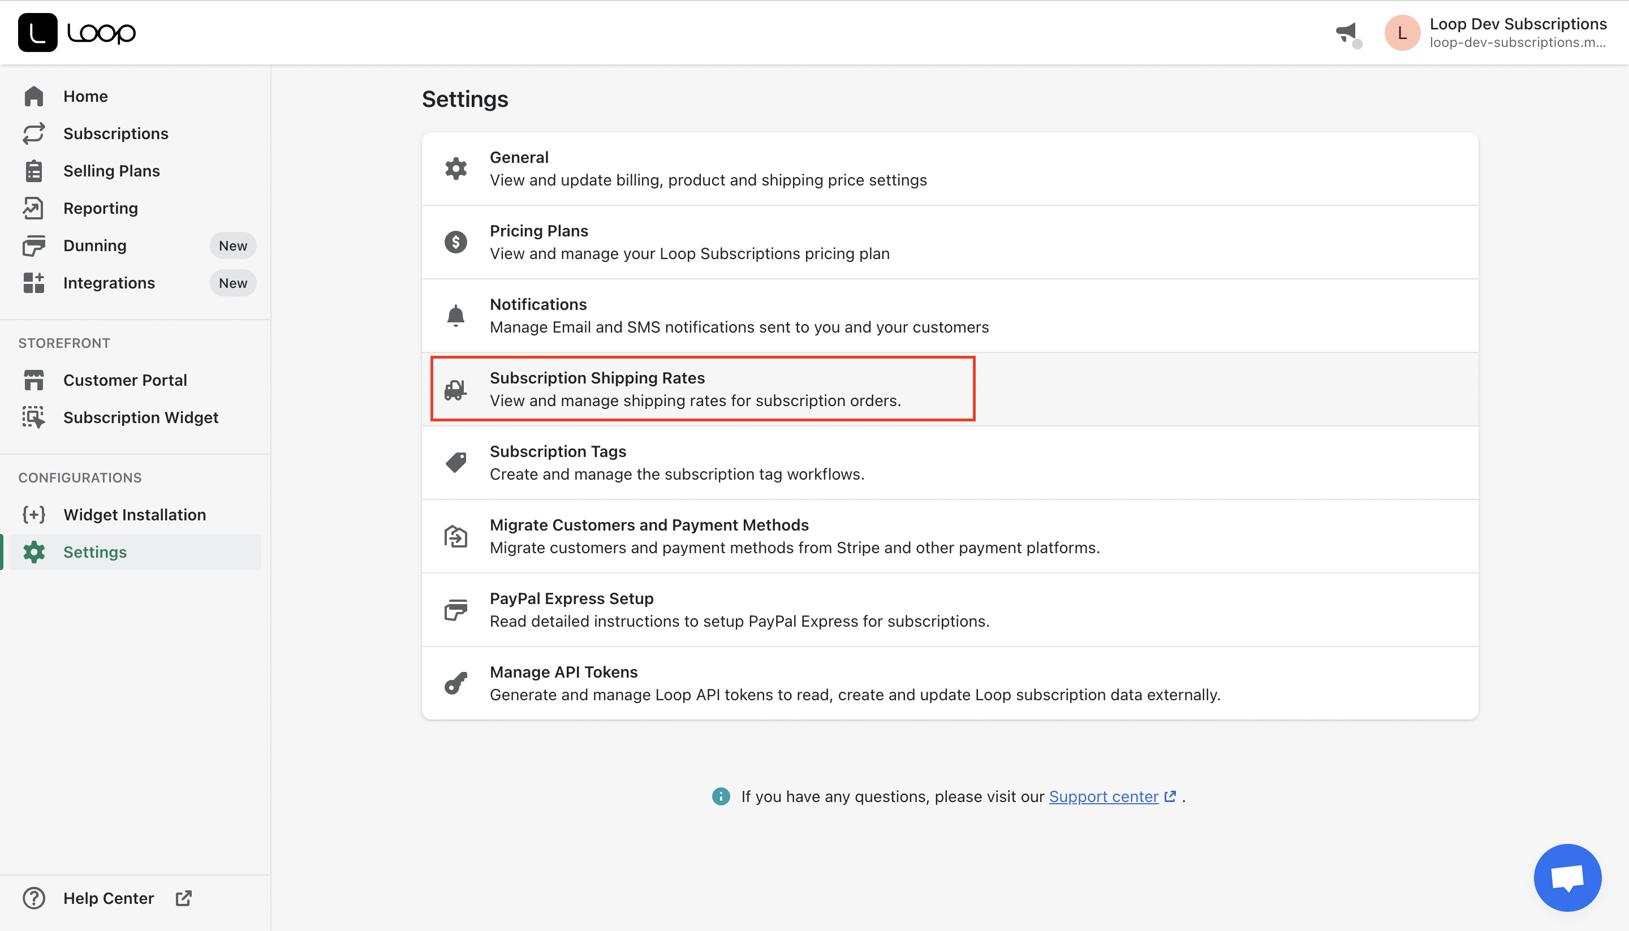Click 'Generate and manage Loop API tokens' description

point(855,695)
